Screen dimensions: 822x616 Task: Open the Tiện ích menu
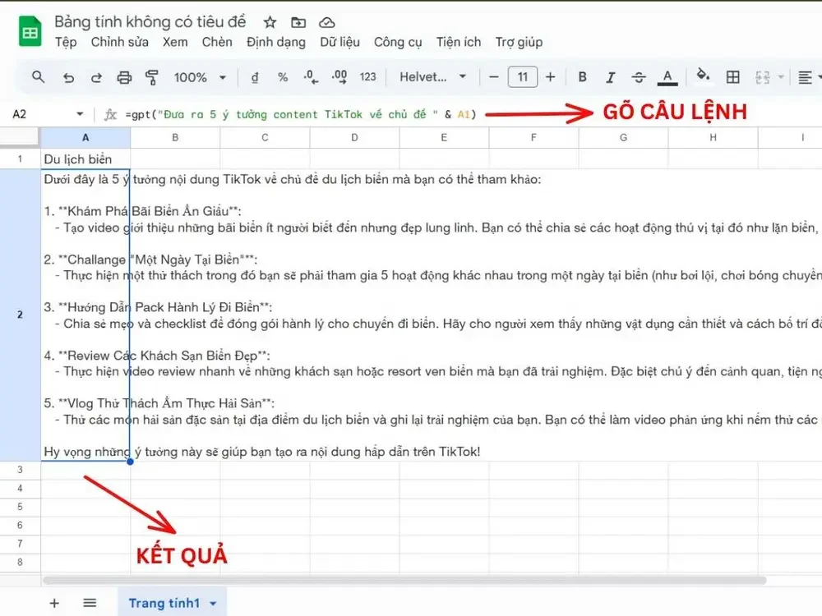[459, 42]
